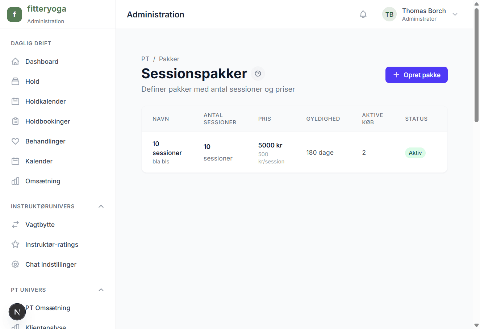This screenshot has width=480, height=329.
Task: Select the Instruktør-ratings star icon
Action: pyautogui.click(x=15, y=244)
